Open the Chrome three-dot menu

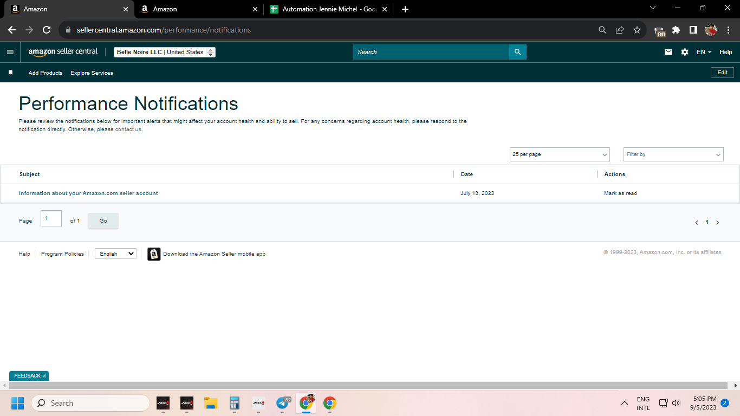pyautogui.click(x=728, y=30)
